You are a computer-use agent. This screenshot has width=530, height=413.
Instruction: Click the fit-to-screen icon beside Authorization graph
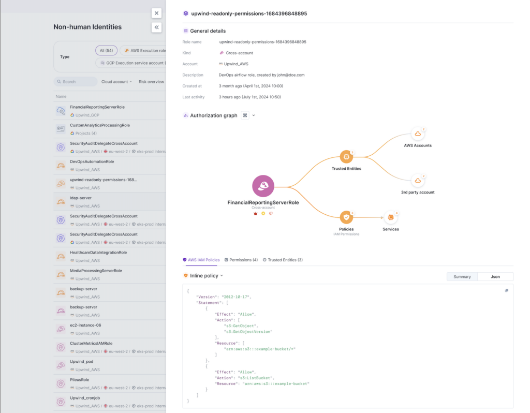point(245,115)
